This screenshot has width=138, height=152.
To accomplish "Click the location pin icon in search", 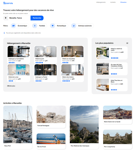I will [x=6, y=18].
